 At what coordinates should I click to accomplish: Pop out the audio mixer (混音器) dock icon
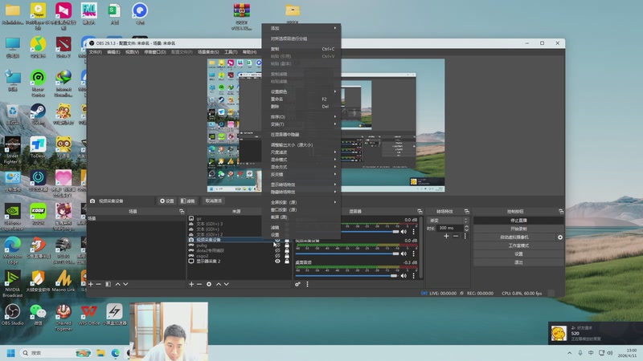coord(420,212)
